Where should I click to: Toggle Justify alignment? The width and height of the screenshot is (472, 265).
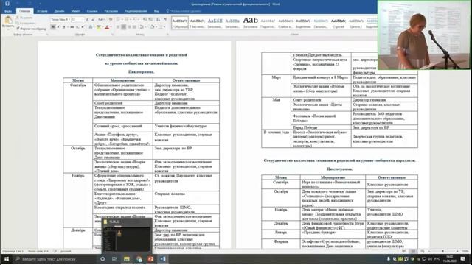[x=134, y=27]
